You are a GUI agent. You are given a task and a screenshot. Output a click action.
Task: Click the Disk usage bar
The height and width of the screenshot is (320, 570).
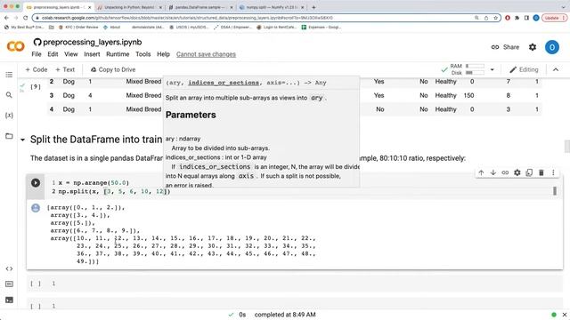tap(475, 73)
